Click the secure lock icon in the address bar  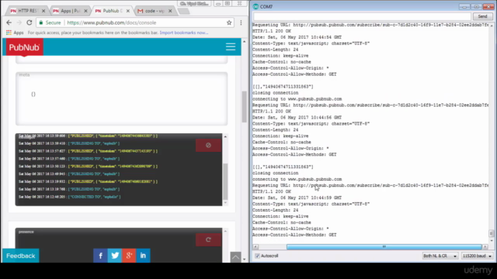[41, 22]
